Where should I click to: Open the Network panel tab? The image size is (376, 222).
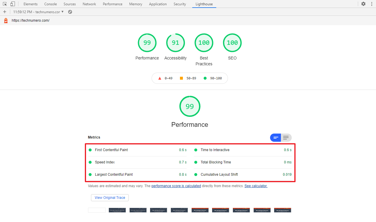(x=89, y=4)
